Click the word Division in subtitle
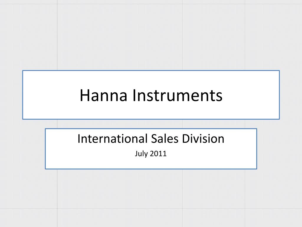Image resolution: width=302 pixels, height=227 pixels. tap(203, 139)
